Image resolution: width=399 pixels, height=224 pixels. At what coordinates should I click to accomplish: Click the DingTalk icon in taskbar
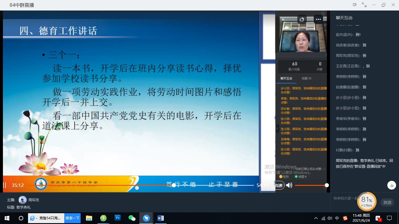click(x=146, y=218)
